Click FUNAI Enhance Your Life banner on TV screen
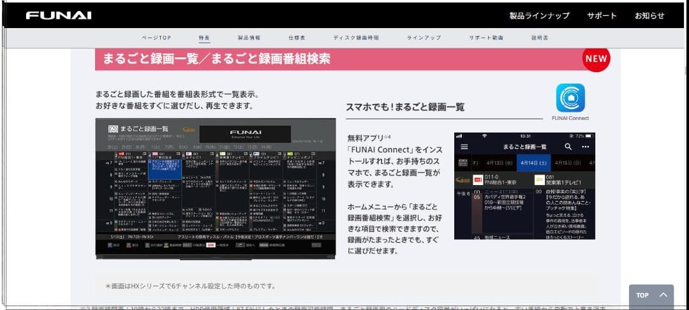 [245, 134]
